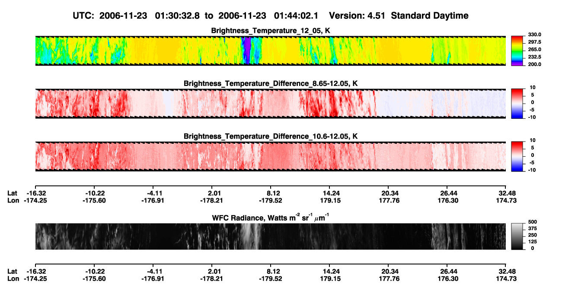Click the "200.0" color bar label

tap(535, 64)
